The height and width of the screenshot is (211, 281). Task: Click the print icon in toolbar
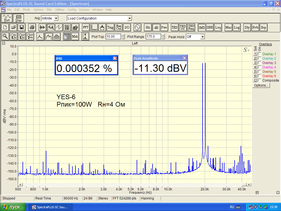click(x=32, y=27)
